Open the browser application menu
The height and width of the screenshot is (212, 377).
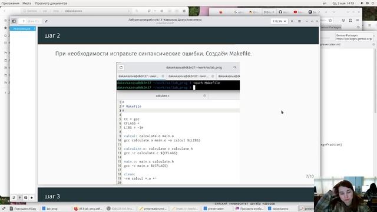(x=358, y=21)
